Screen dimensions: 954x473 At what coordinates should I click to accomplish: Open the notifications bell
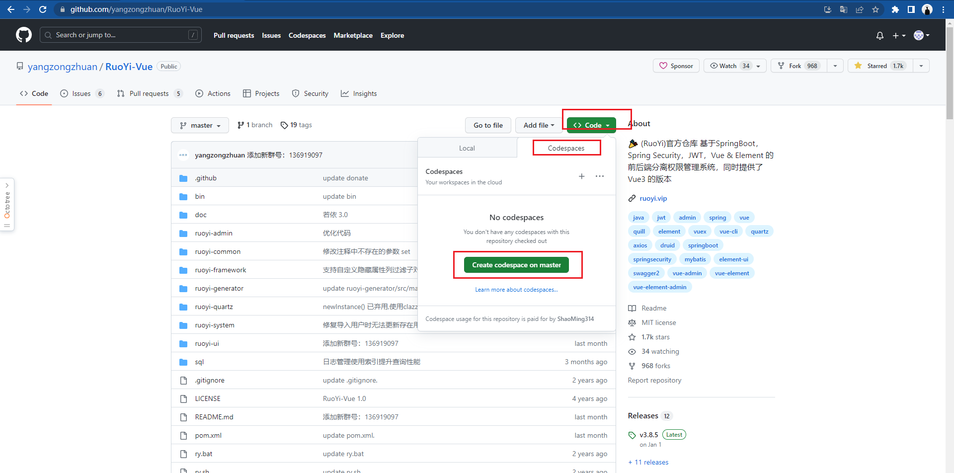click(880, 35)
